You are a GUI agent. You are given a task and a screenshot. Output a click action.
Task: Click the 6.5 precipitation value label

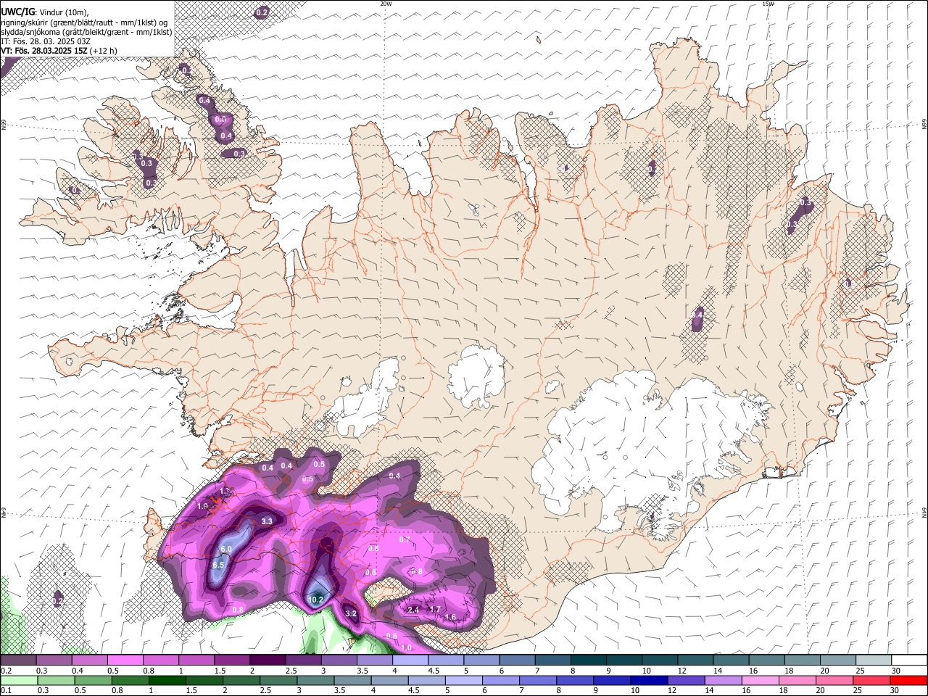point(220,565)
